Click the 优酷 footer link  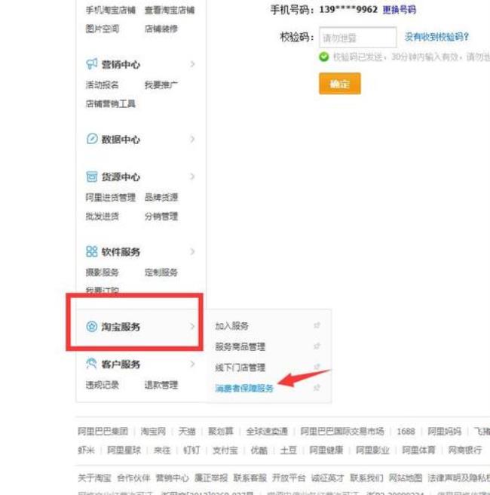click(x=259, y=450)
